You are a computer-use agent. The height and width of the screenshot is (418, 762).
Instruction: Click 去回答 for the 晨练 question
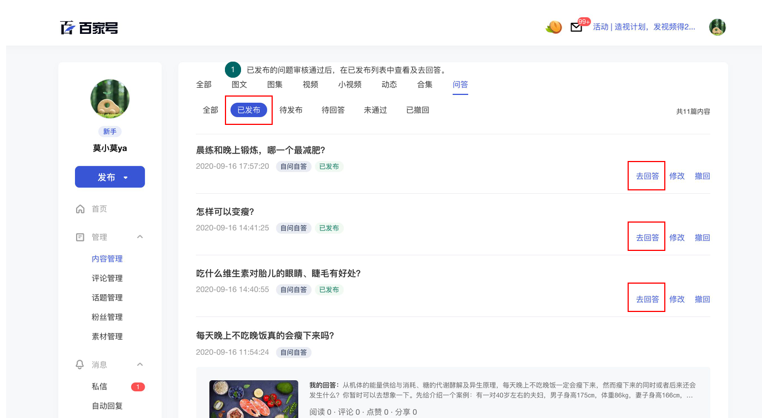648,176
